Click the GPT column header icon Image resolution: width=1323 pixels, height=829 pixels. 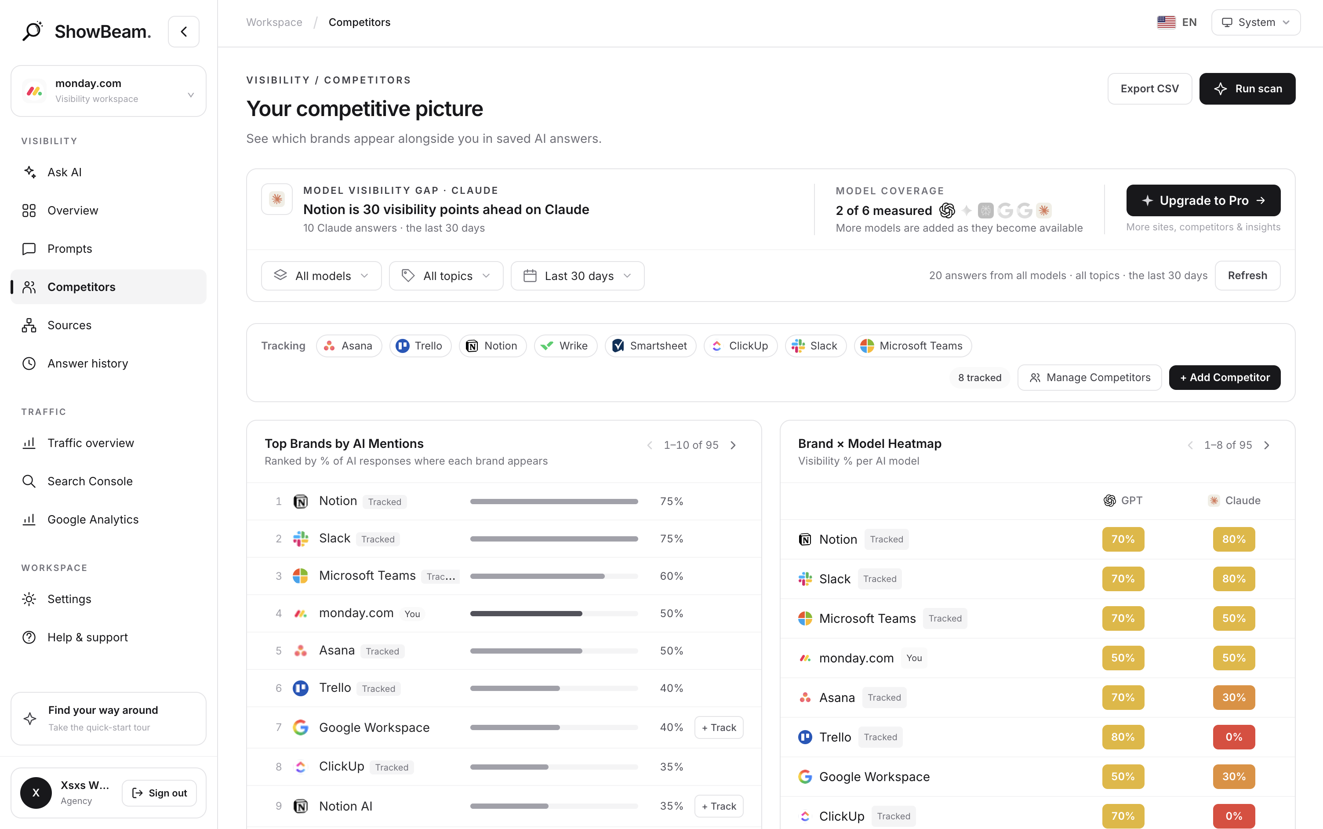point(1110,501)
